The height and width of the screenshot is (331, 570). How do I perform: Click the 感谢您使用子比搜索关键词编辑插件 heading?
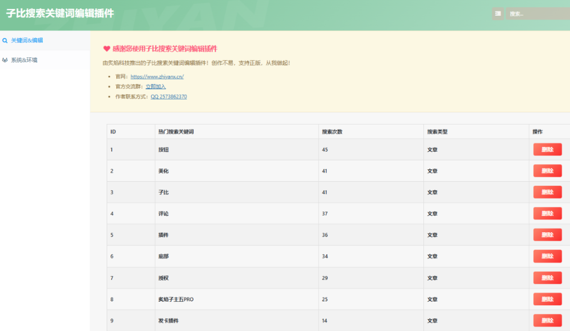point(165,49)
